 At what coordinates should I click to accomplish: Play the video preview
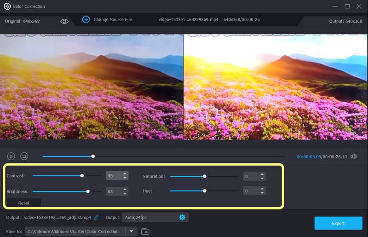(11, 156)
